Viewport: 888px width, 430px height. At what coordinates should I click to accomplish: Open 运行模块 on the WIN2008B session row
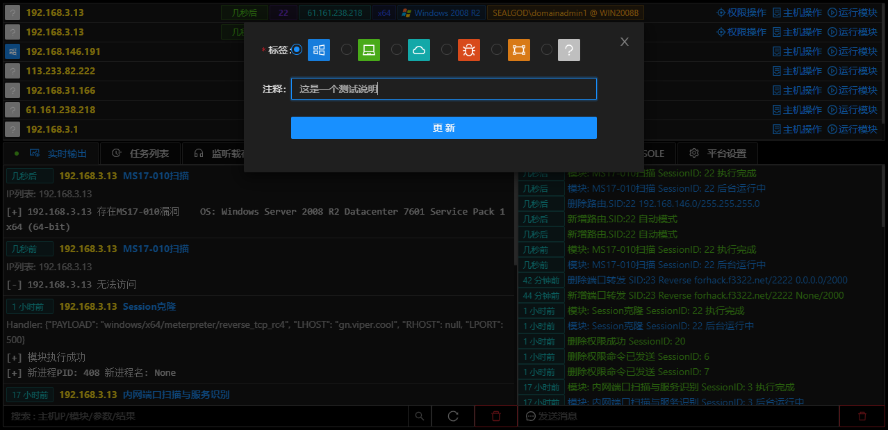click(x=853, y=13)
